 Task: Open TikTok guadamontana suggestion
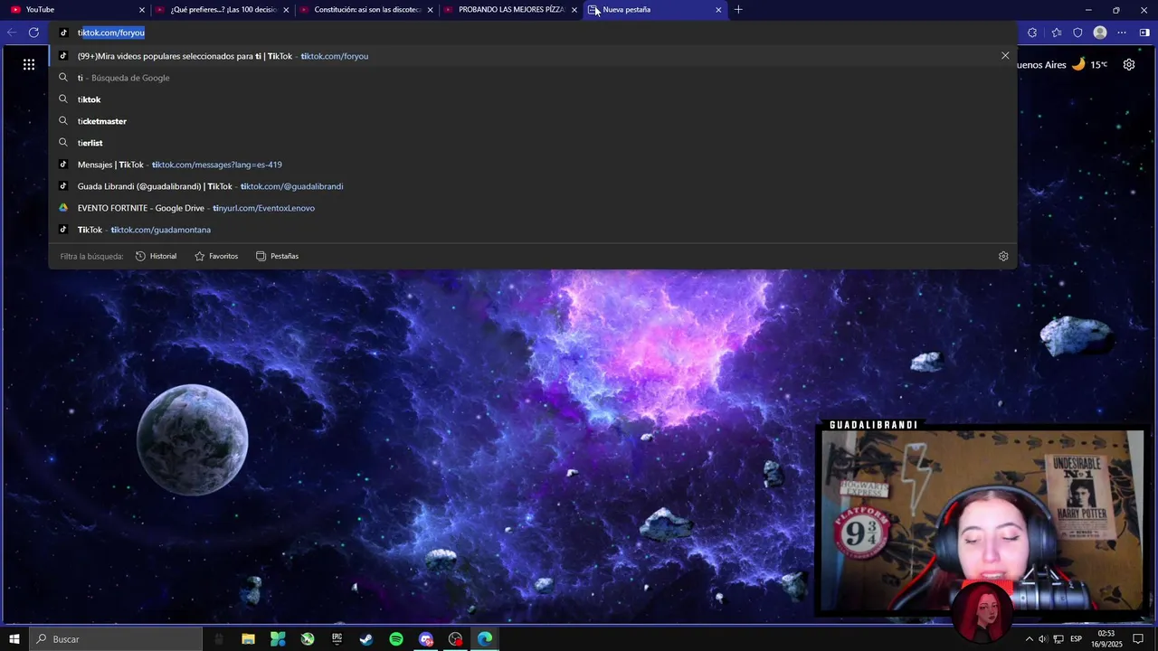click(x=534, y=230)
